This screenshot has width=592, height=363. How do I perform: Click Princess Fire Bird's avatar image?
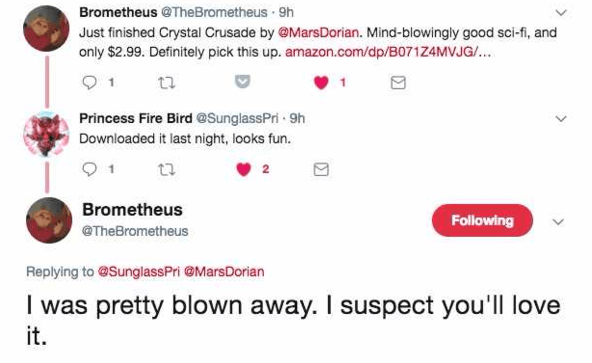click(47, 135)
